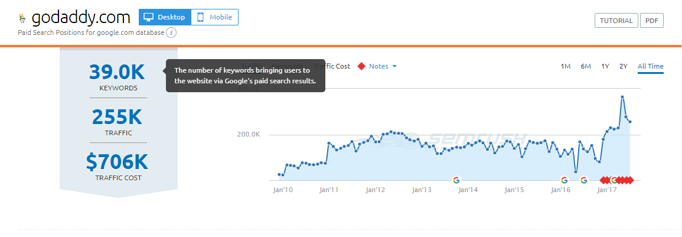Screen dimensions: 682x237
Task: Click the info icon beside google.com database
Action: [171, 33]
